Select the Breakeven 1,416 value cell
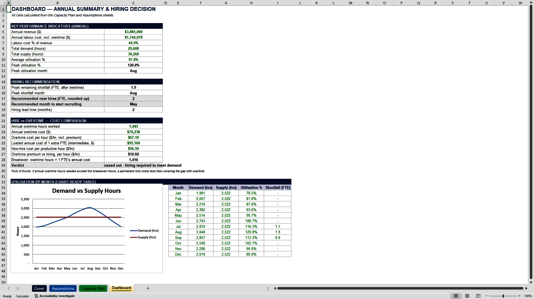 pyautogui.click(x=133, y=160)
